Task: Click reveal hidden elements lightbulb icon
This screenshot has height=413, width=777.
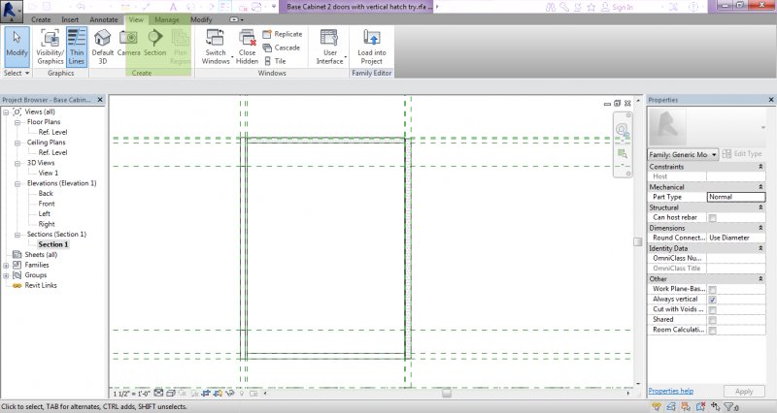Action: (242, 394)
